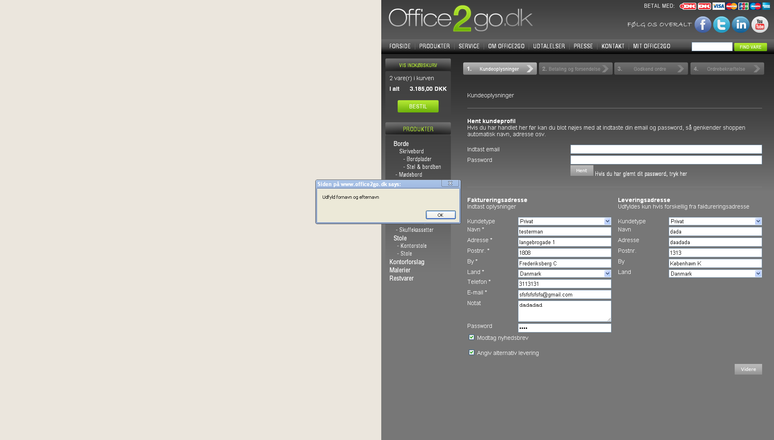Click the green BESTIL button
The image size is (774, 440).
418,106
